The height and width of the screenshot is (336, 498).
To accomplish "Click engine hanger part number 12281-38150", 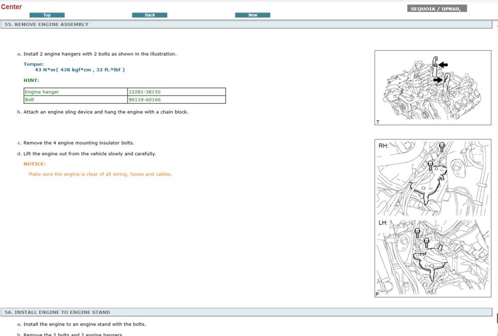I will [144, 92].
